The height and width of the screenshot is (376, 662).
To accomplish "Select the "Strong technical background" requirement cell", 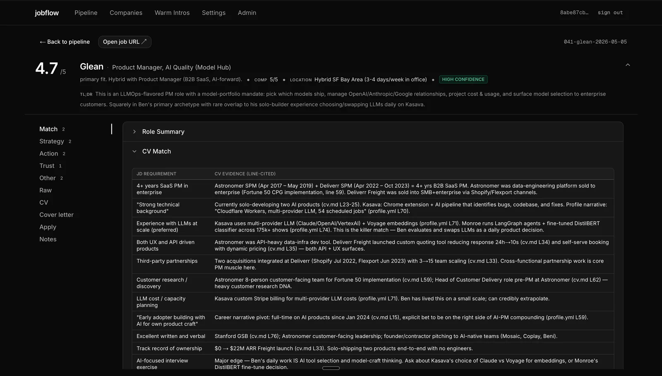I will click(x=171, y=208).
